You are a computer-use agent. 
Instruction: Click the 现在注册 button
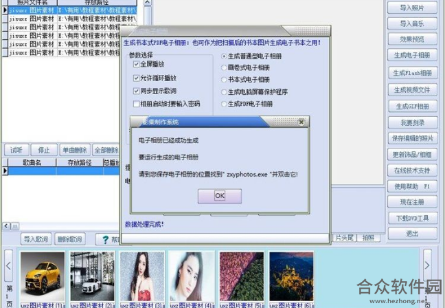click(x=412, y=202)
